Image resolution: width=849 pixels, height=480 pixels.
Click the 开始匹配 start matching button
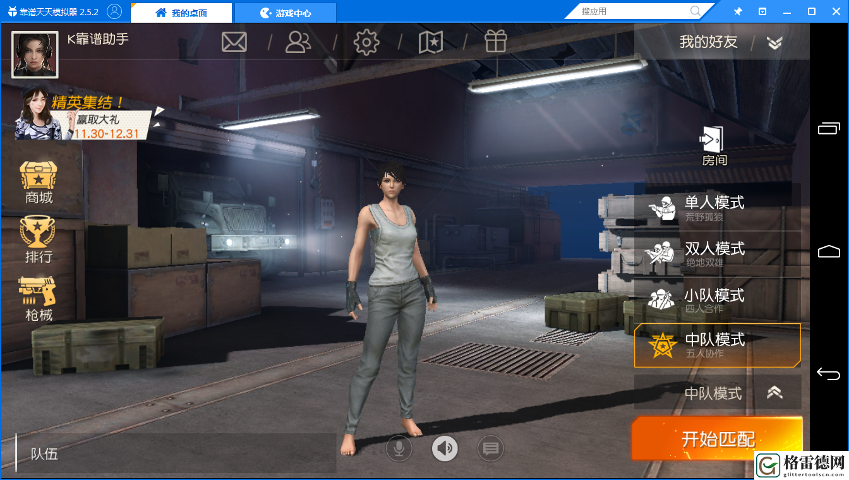(718, 438)
